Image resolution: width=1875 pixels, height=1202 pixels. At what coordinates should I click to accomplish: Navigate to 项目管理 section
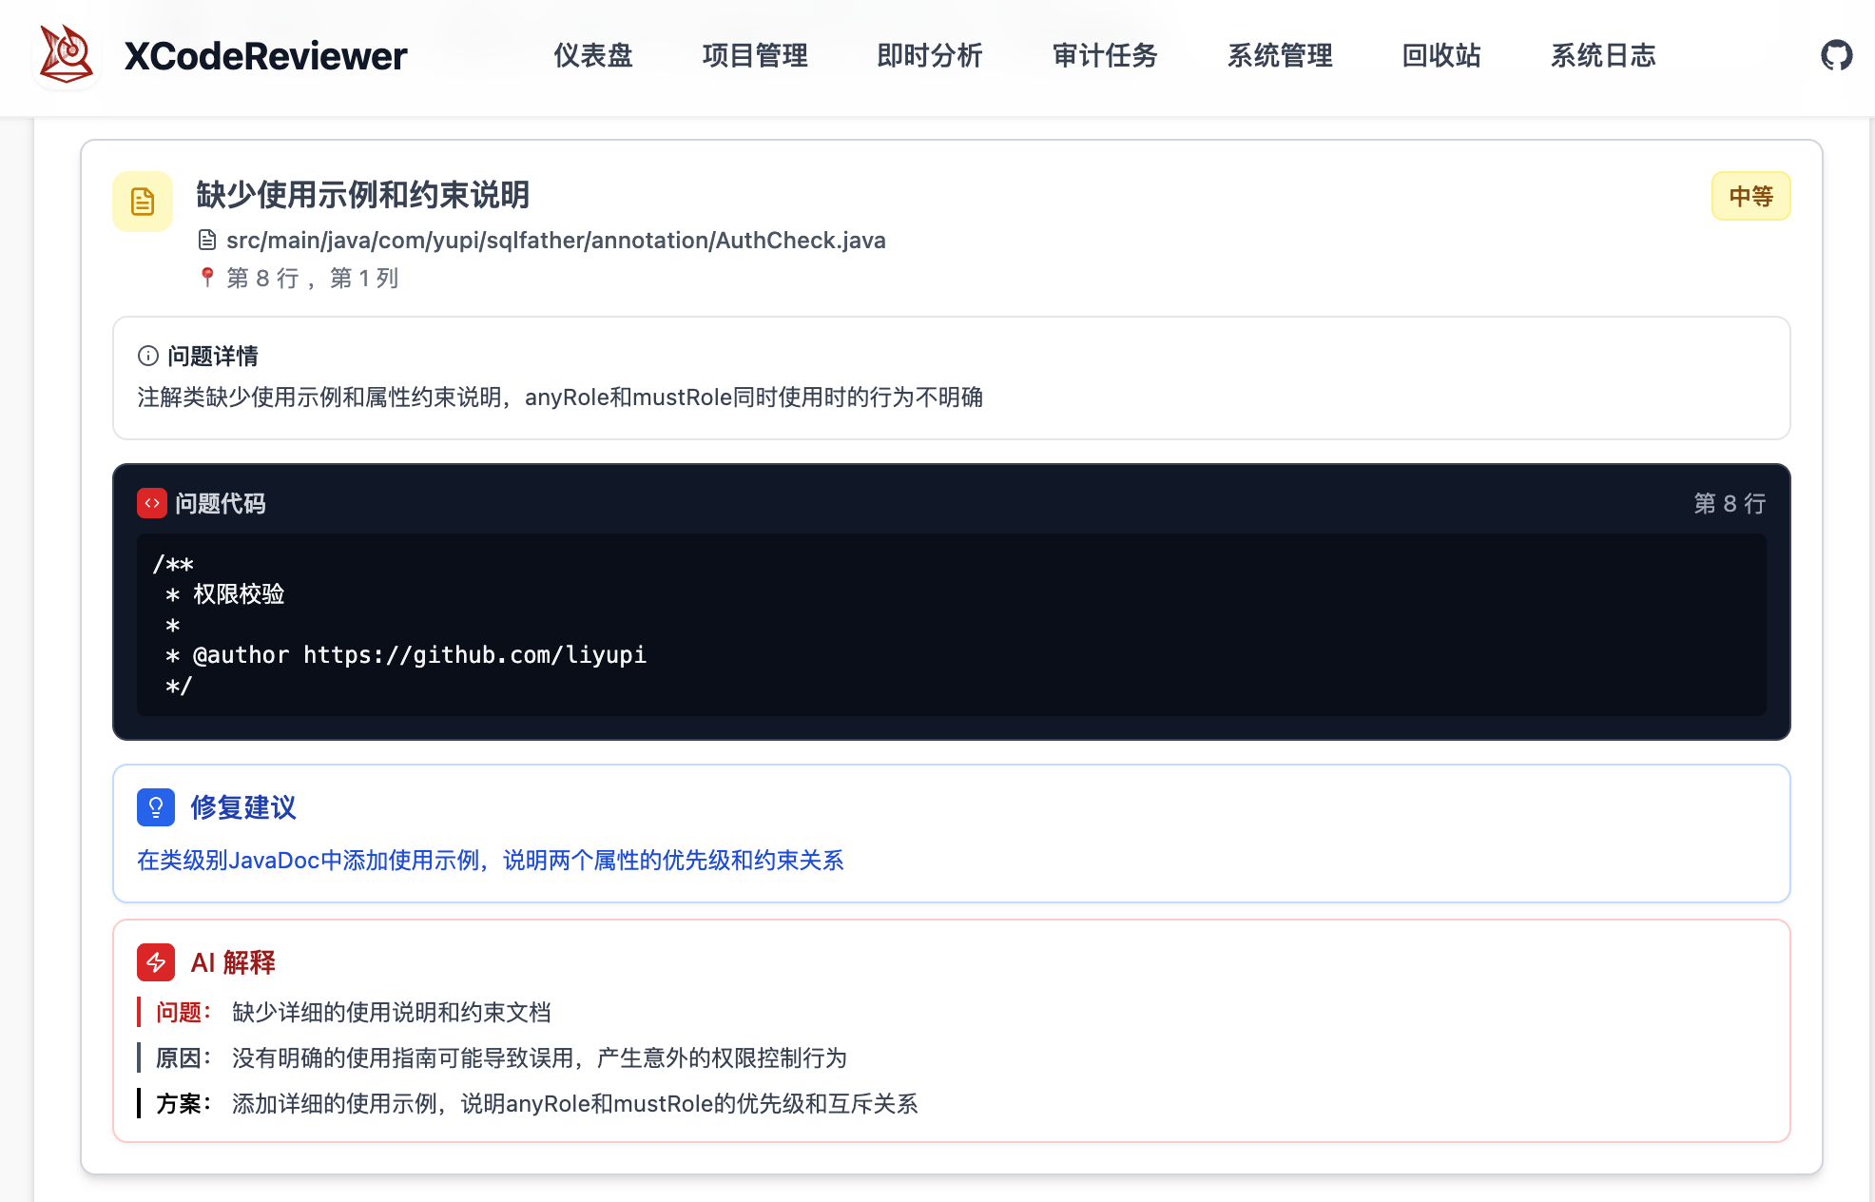coord(754,55)
